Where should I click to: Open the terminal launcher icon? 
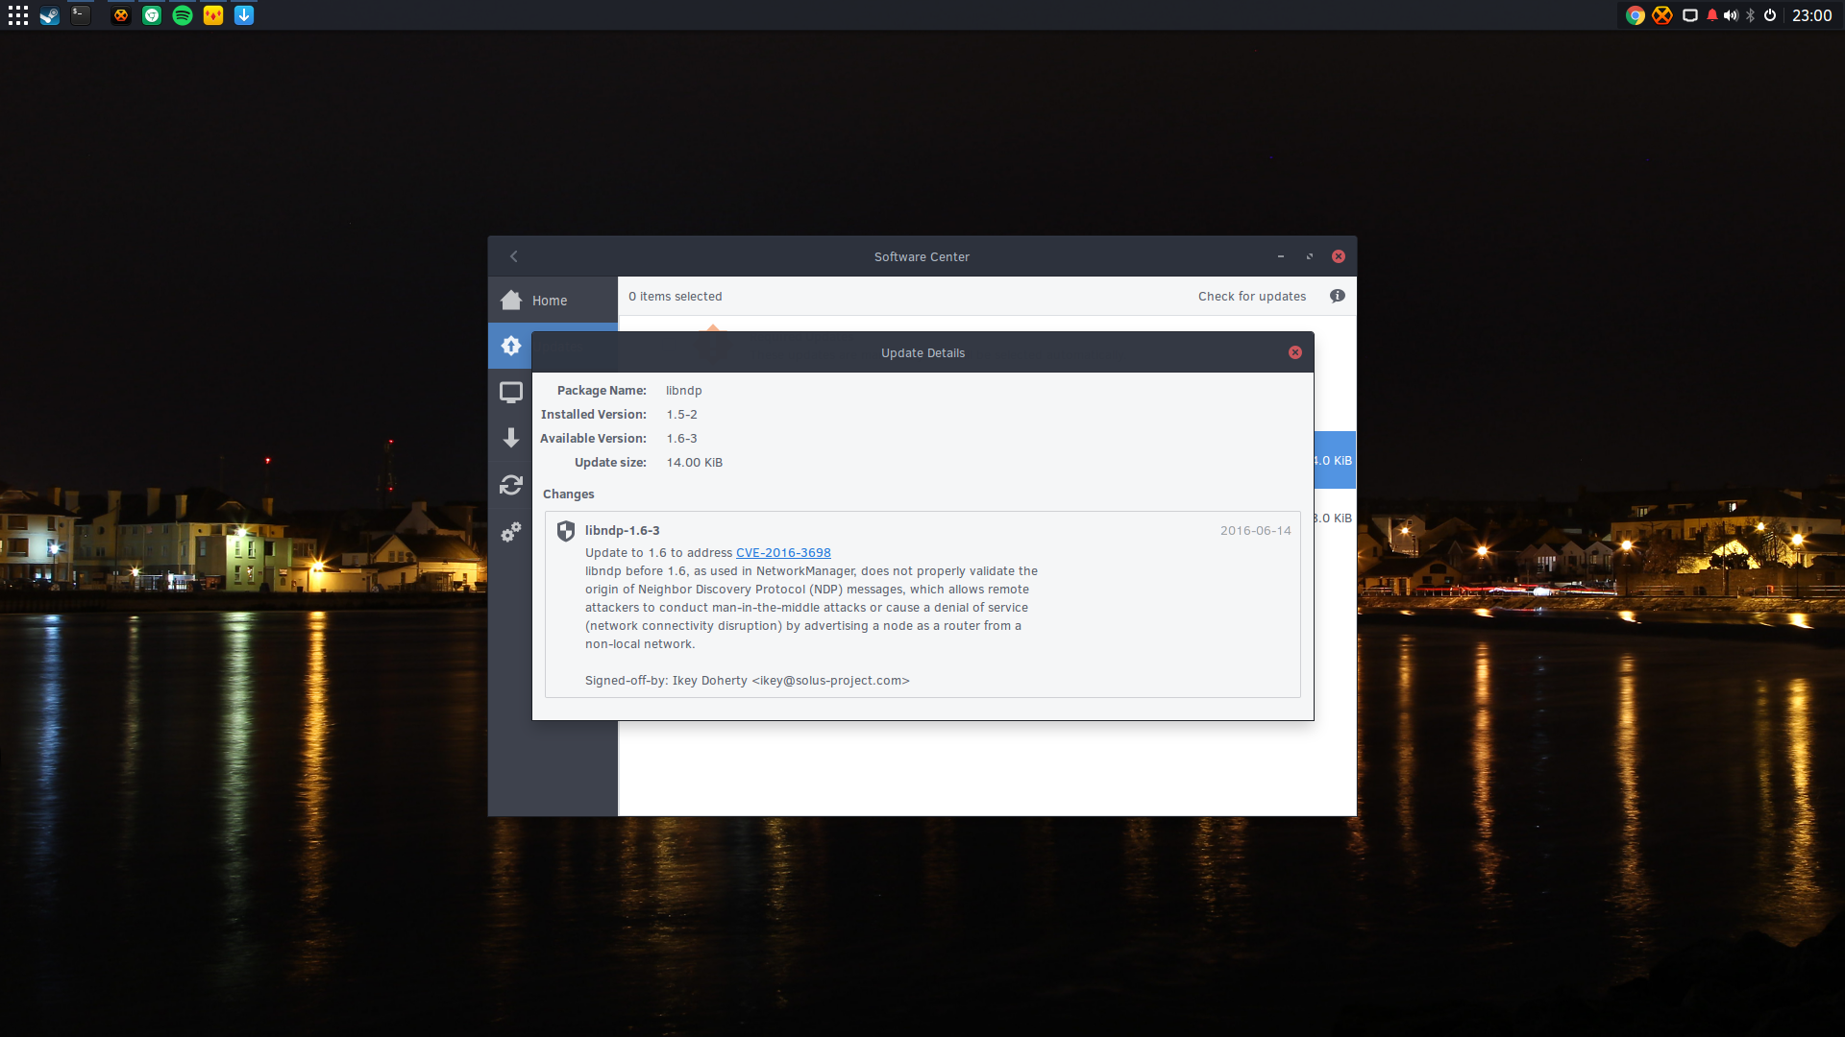pos(81,15)
